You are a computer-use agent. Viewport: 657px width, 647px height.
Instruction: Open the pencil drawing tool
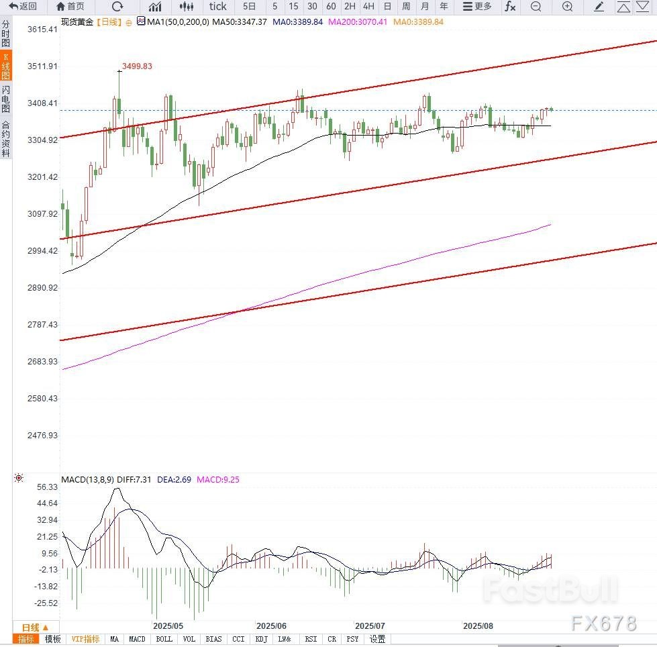[599, 7]
